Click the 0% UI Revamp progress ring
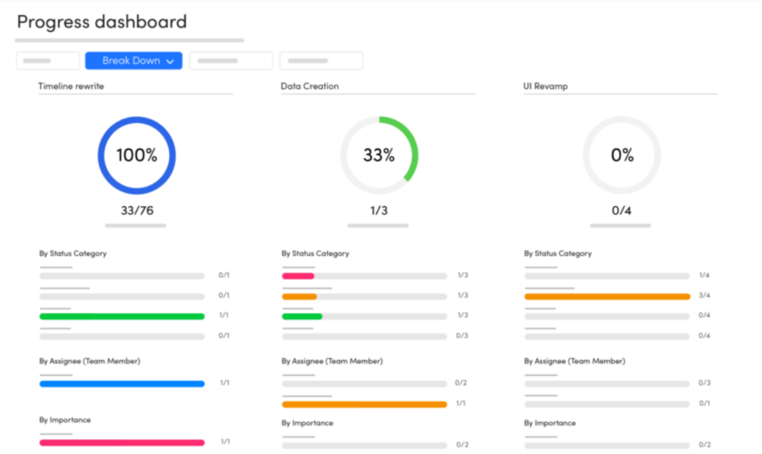This screenshot has height=454, width=762. (x=622, y=155)
